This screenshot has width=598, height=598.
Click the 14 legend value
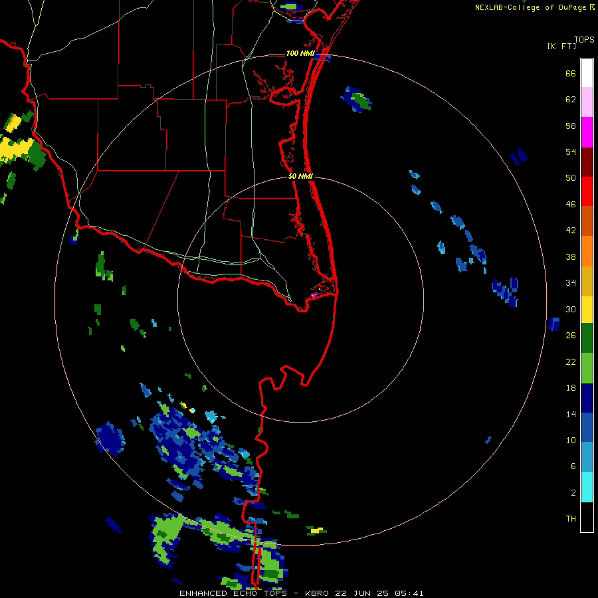point(571,414)
